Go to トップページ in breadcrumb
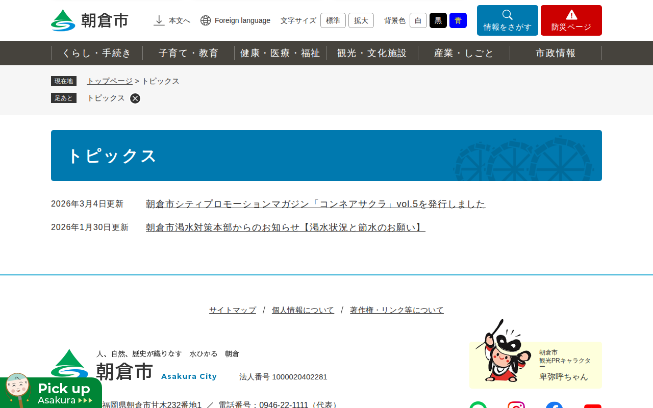This screenshot has height=408, width=653. click(110, 81)
